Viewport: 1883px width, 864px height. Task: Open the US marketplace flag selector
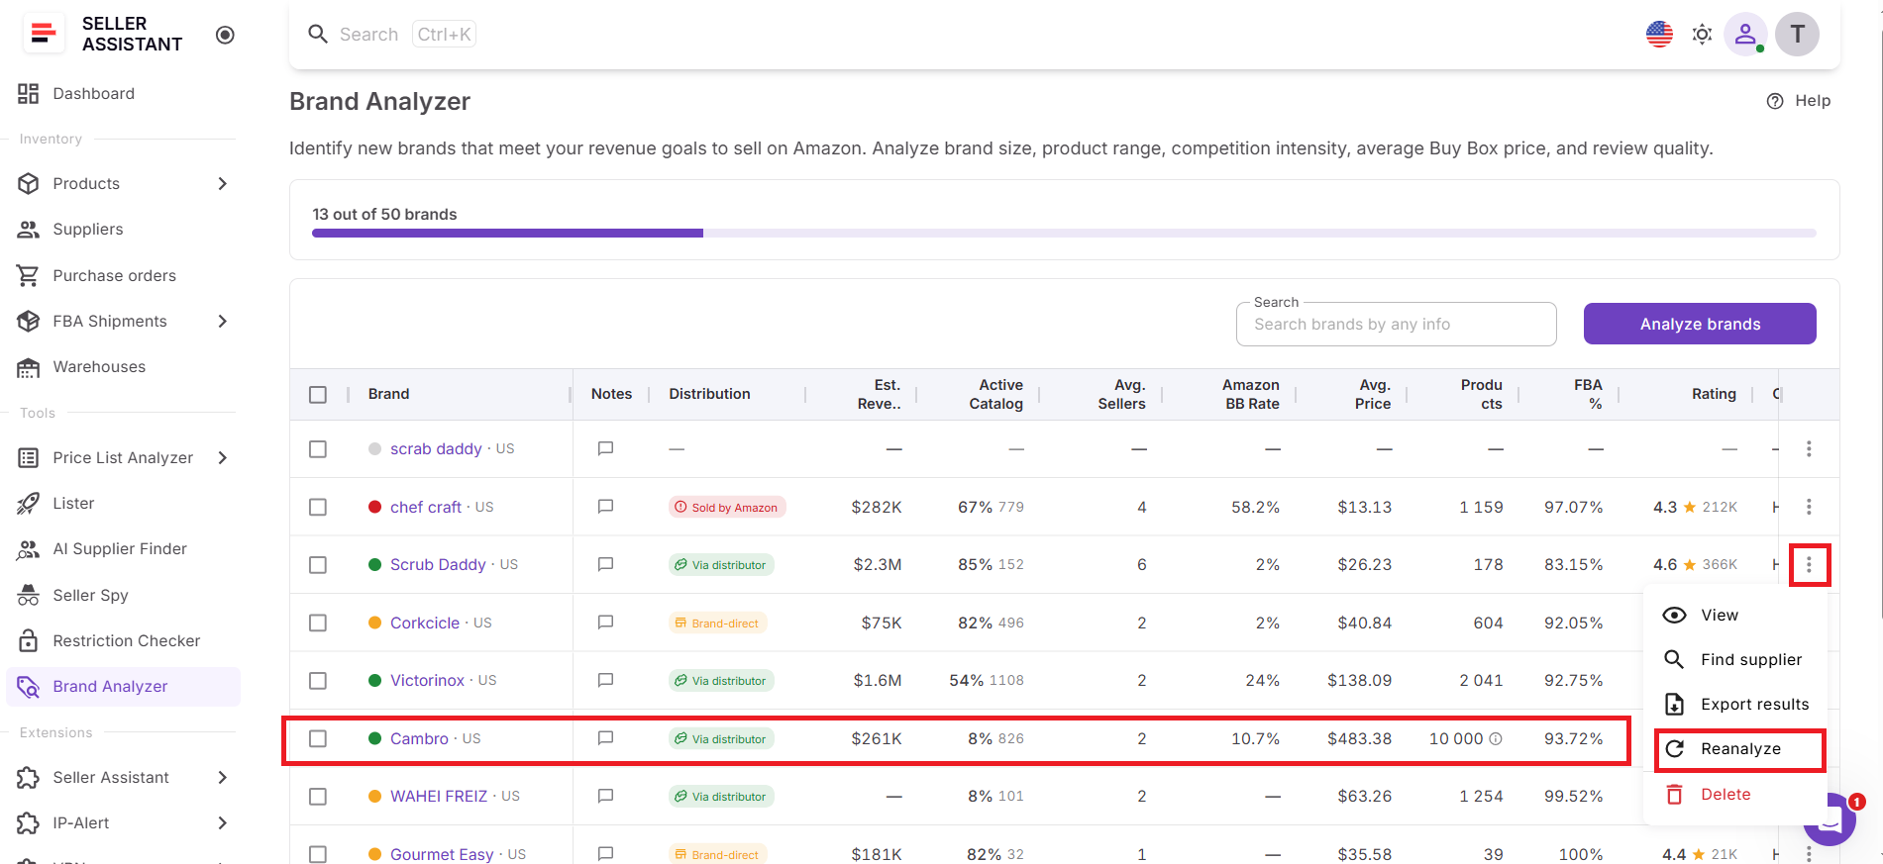pyautogui.click(x=1659, y=35)
